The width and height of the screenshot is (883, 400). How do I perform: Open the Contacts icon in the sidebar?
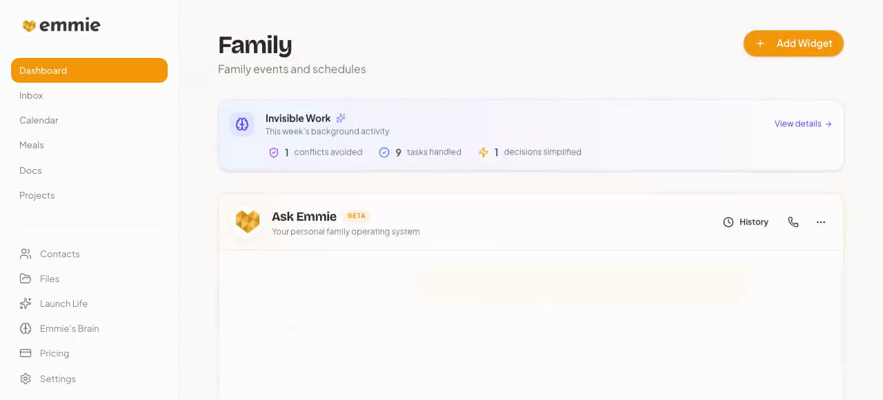[26, 254]
